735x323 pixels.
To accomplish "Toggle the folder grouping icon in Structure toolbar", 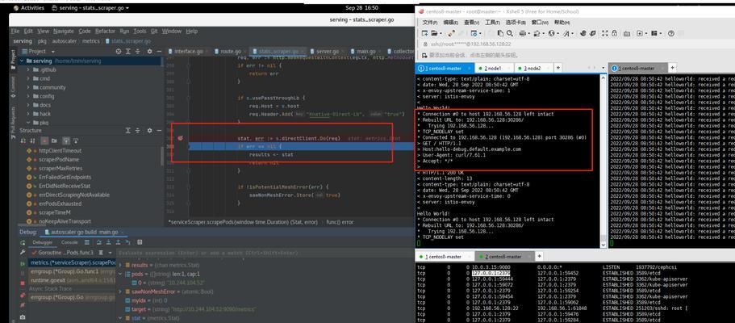I will tap(54, 141).
